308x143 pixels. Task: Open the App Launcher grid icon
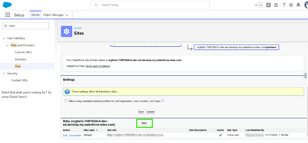[x=8, y=15]
